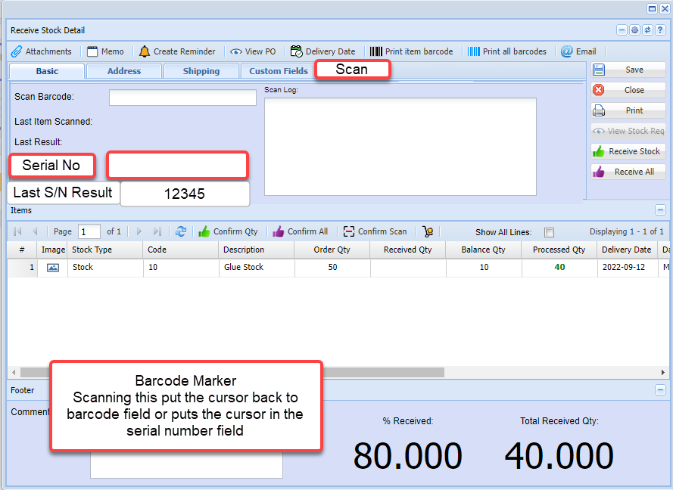
Task: Refresh the items grid
Action: (x=181, y=231)
